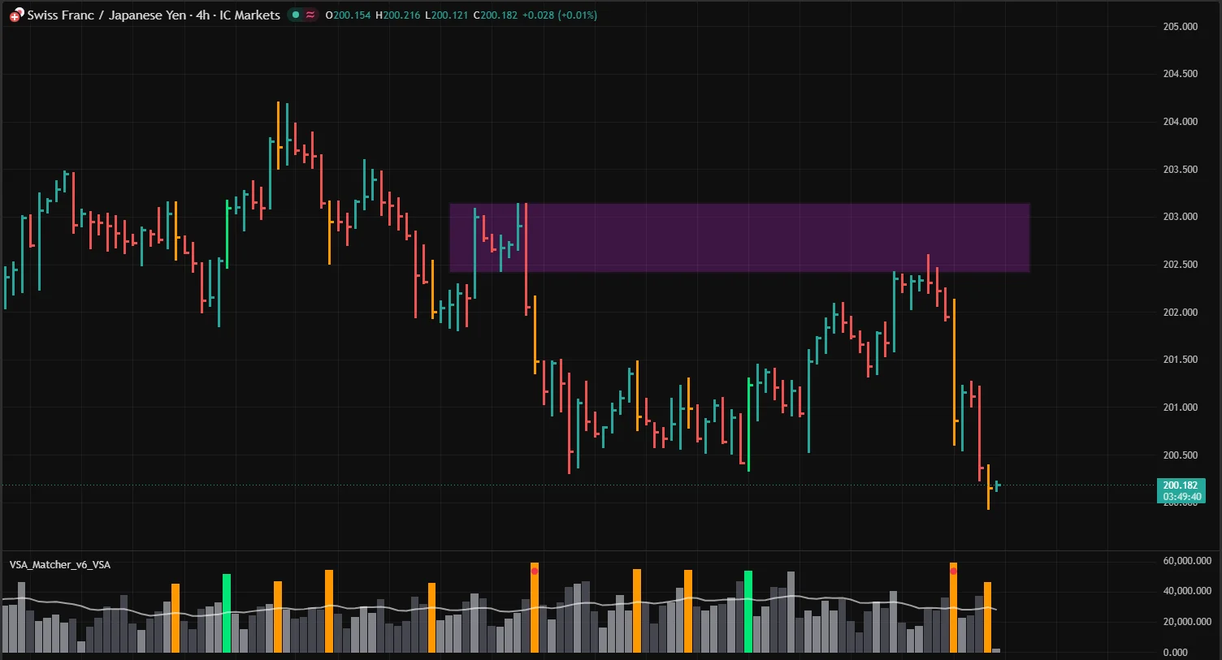Click the 201.000 price scale label

click(1181, 408)
